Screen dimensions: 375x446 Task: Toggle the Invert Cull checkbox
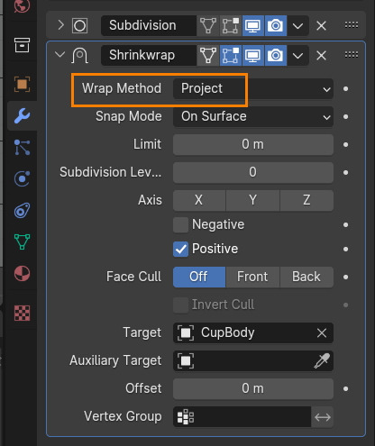(180, 305)
